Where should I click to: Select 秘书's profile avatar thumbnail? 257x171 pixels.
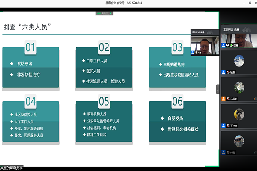(239, 62)
